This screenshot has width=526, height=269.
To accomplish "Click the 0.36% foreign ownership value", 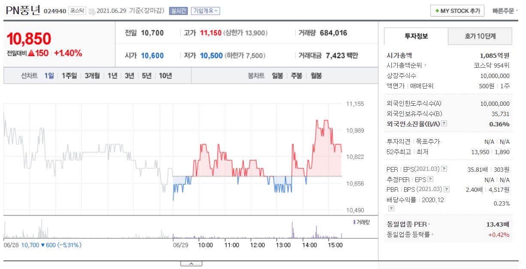I will [499, 124].
